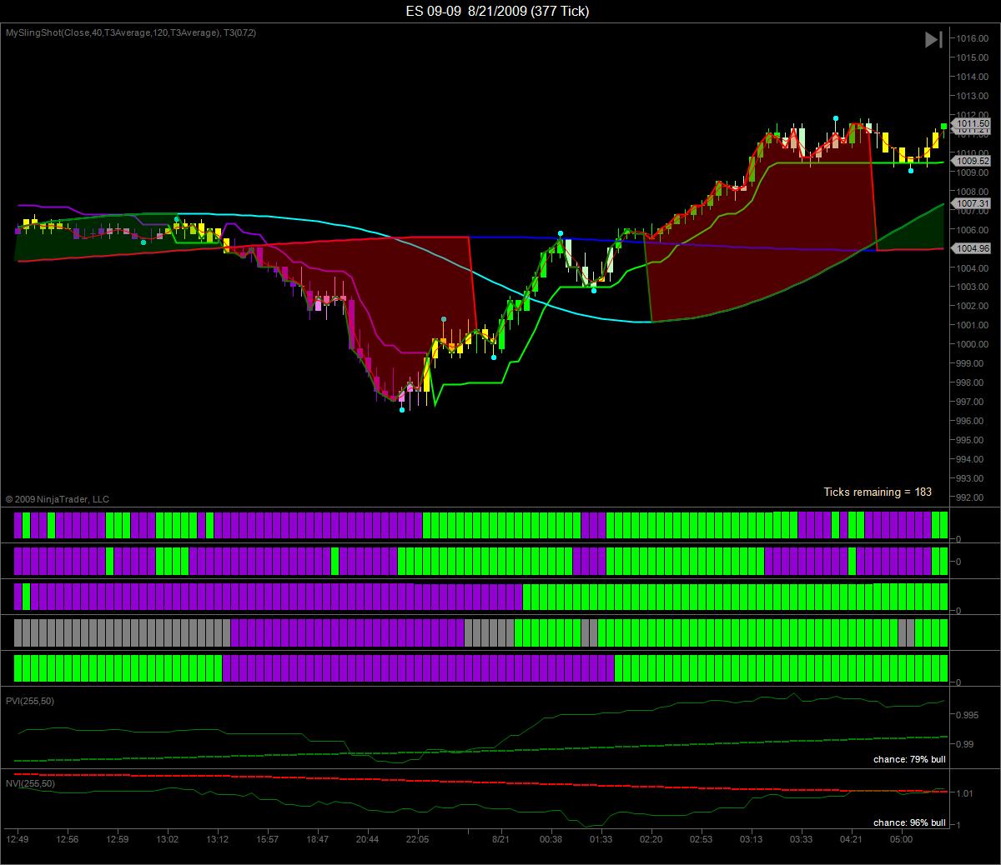Click cyan dot above the highest candle near 1012
The width and height of the screenshot is (1001, 865).
(x=835, y=118)
